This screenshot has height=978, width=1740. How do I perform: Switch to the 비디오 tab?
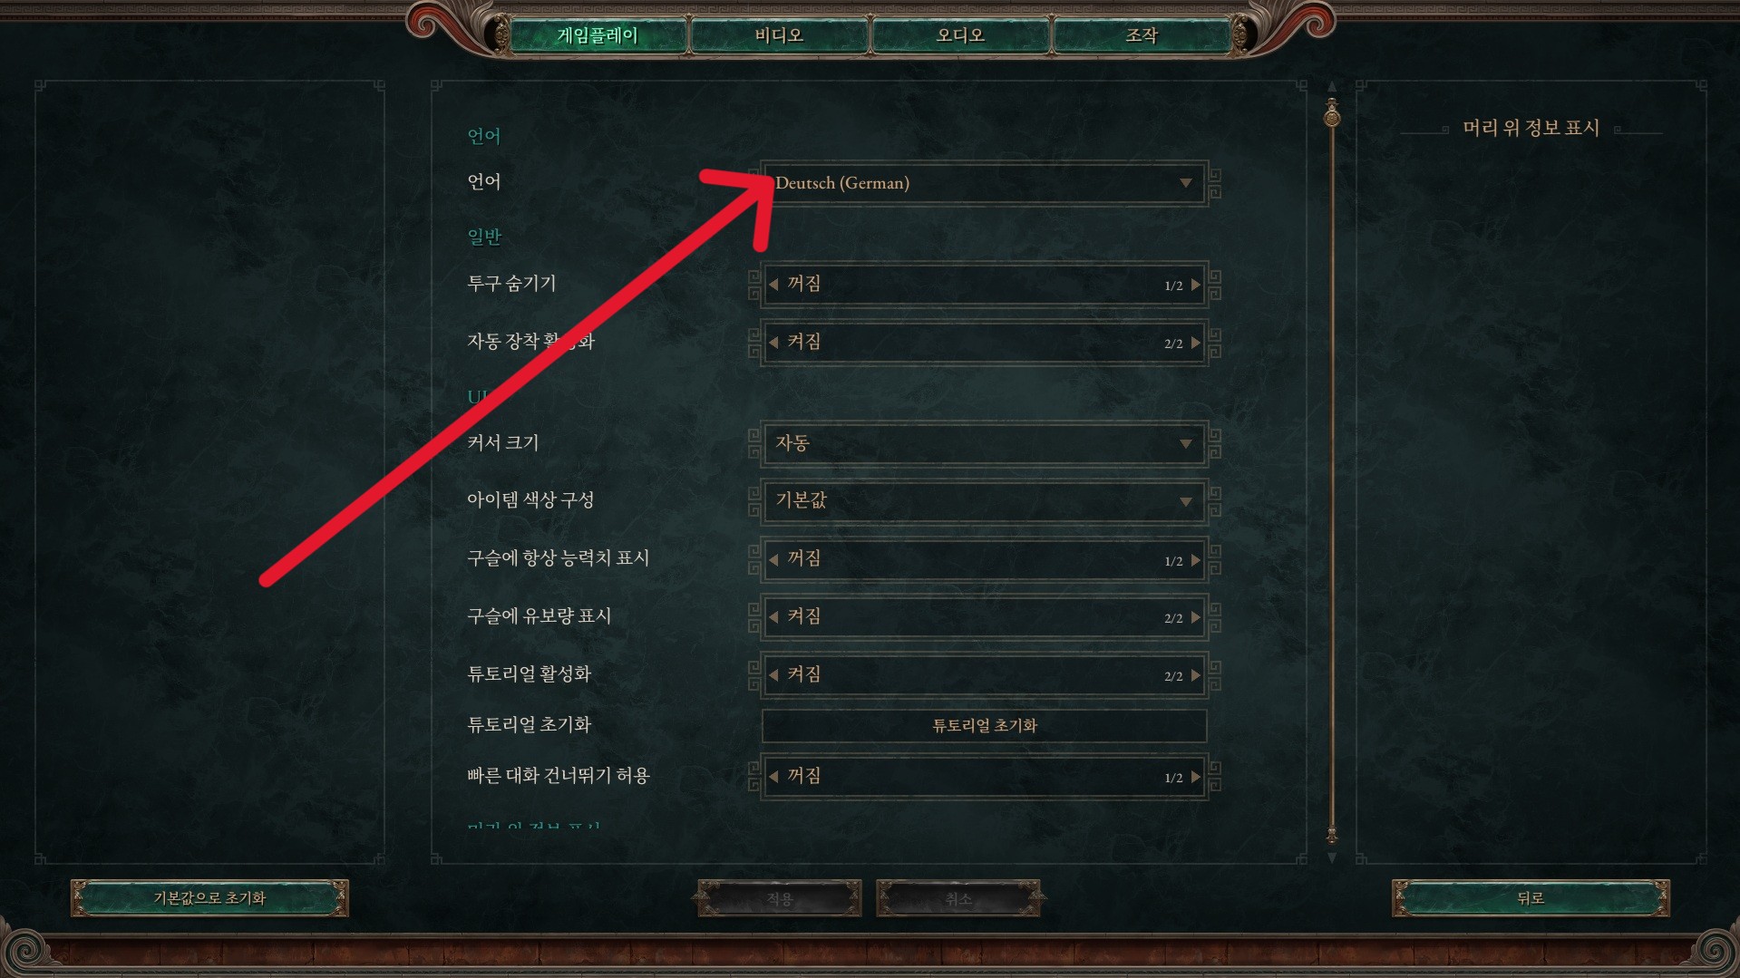[x=779, y=35]
